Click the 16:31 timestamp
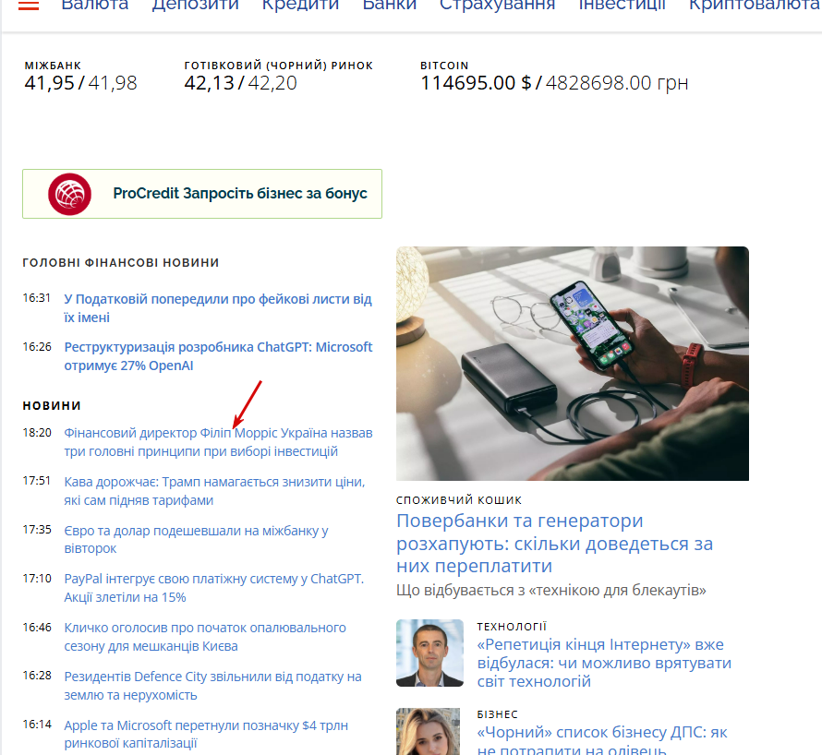Screen dimensions: 822x755 (x=37, y=298)
